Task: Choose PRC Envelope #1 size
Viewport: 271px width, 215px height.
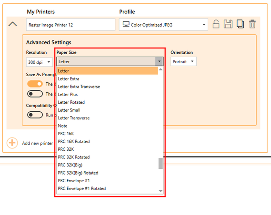Action: 107,181
